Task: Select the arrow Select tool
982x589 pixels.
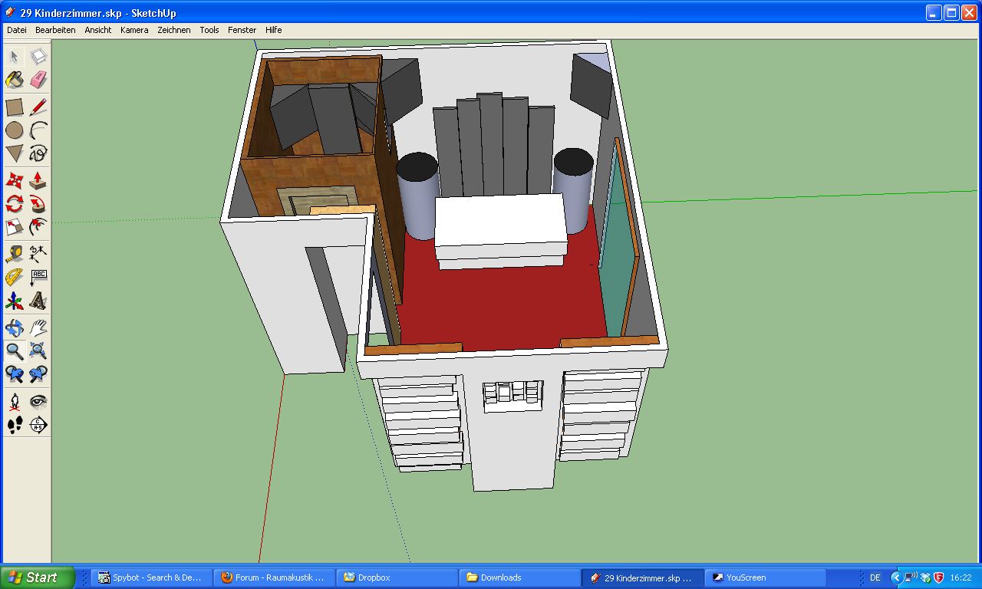Action: [x=15, y=57]
